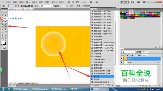Launch Bridge from the application bar
Image resolution: width=163 pixels, height=91 pixels.
tap(69, 2)
